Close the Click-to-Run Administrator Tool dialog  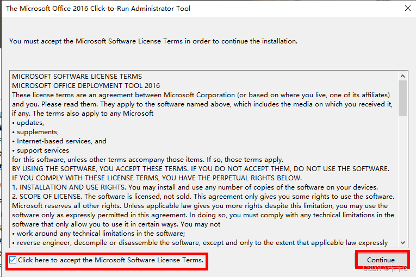407,8
